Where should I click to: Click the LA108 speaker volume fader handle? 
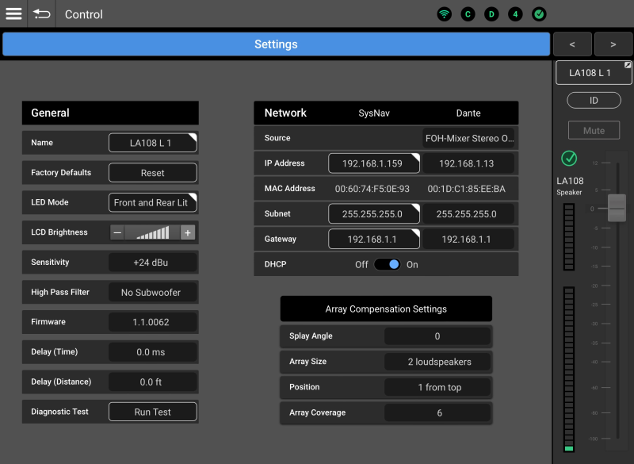pyautogui.click(x=617, y=208)
